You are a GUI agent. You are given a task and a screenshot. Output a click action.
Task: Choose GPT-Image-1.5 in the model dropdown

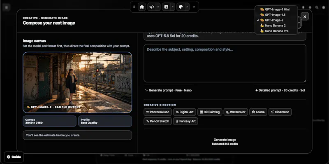276,15
